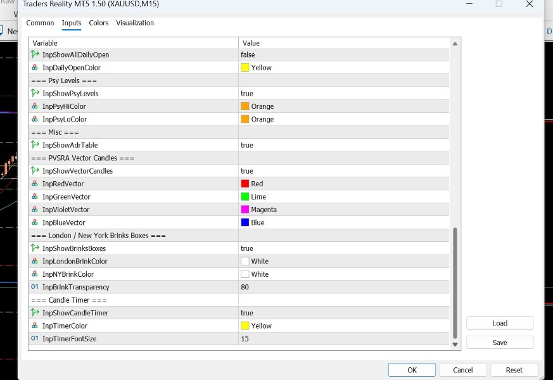Click the color icon beside InpLondonBrinkColor
553x380 pixels.
pos(35,261)
